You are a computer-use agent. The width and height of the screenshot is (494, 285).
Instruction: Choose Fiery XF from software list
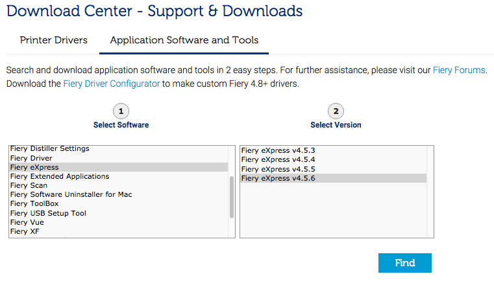pos(25,231)
